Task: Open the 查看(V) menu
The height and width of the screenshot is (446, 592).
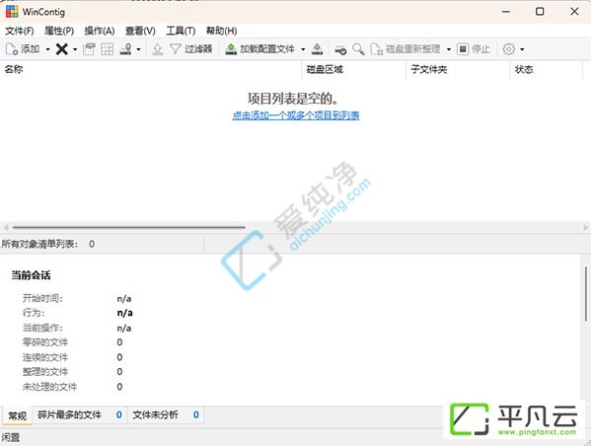Action: [x=140, y=31]
